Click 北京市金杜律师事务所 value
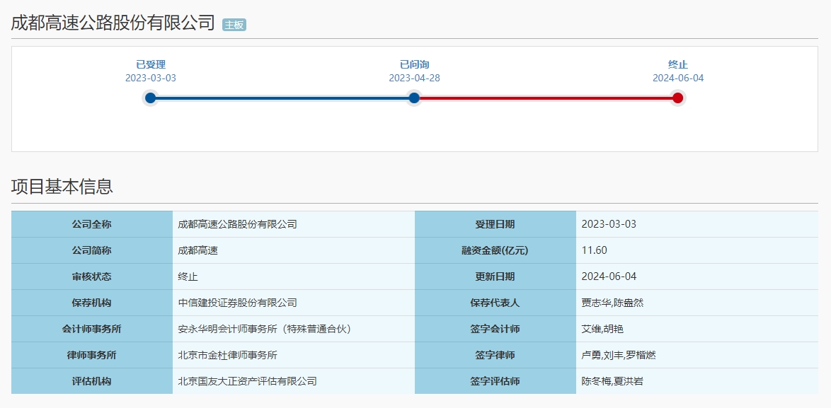 coord(228,355)
